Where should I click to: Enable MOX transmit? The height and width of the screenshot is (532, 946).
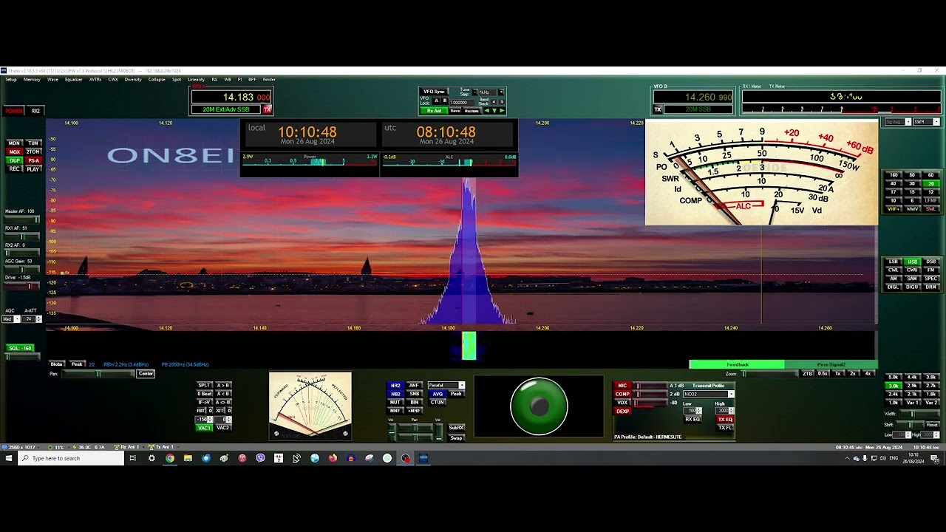[15, 151]
